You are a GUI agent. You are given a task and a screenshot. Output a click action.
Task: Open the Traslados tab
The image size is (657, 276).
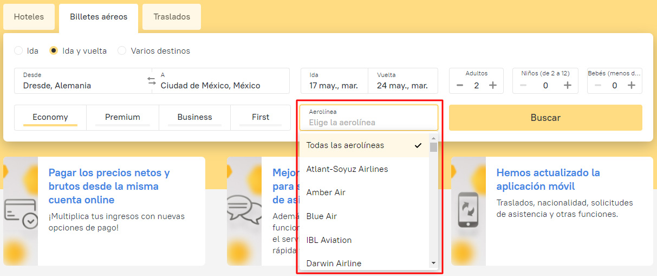[172, 17]
